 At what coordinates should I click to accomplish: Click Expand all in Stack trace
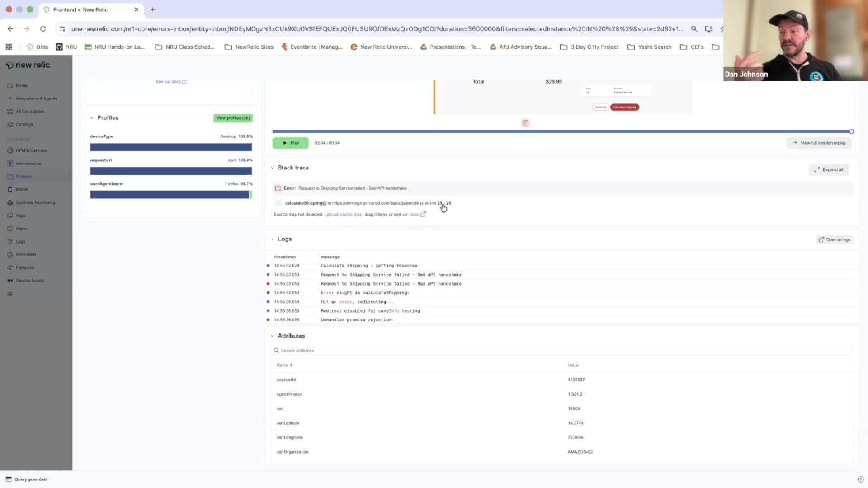829,170
